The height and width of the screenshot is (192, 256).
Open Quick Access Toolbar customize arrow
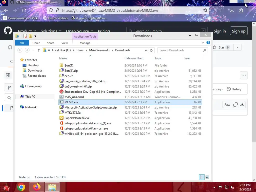tap(35, 36)
